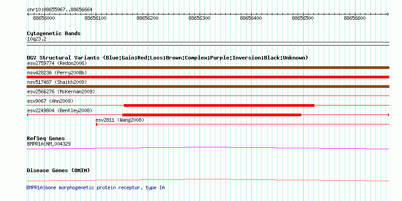Click the esv2811 variant start marker
This screenshot has height=201, width=402.
(96, 124)
